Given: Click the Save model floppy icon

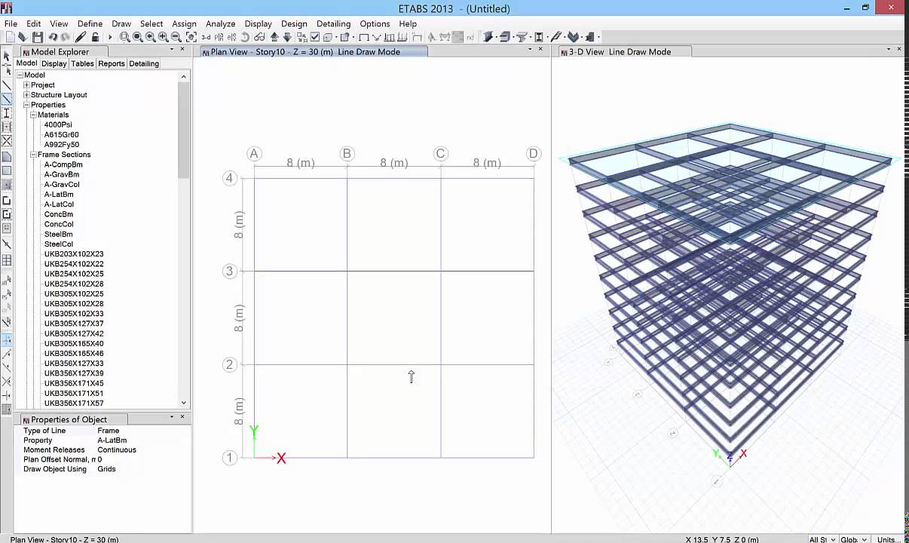Looking at the screenshot, I should point(38,37).
